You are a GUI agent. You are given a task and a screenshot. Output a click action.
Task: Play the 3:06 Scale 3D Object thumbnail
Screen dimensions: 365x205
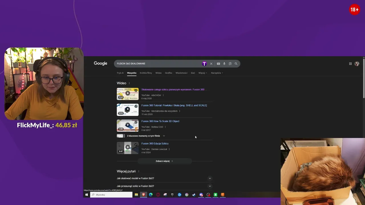127,126
